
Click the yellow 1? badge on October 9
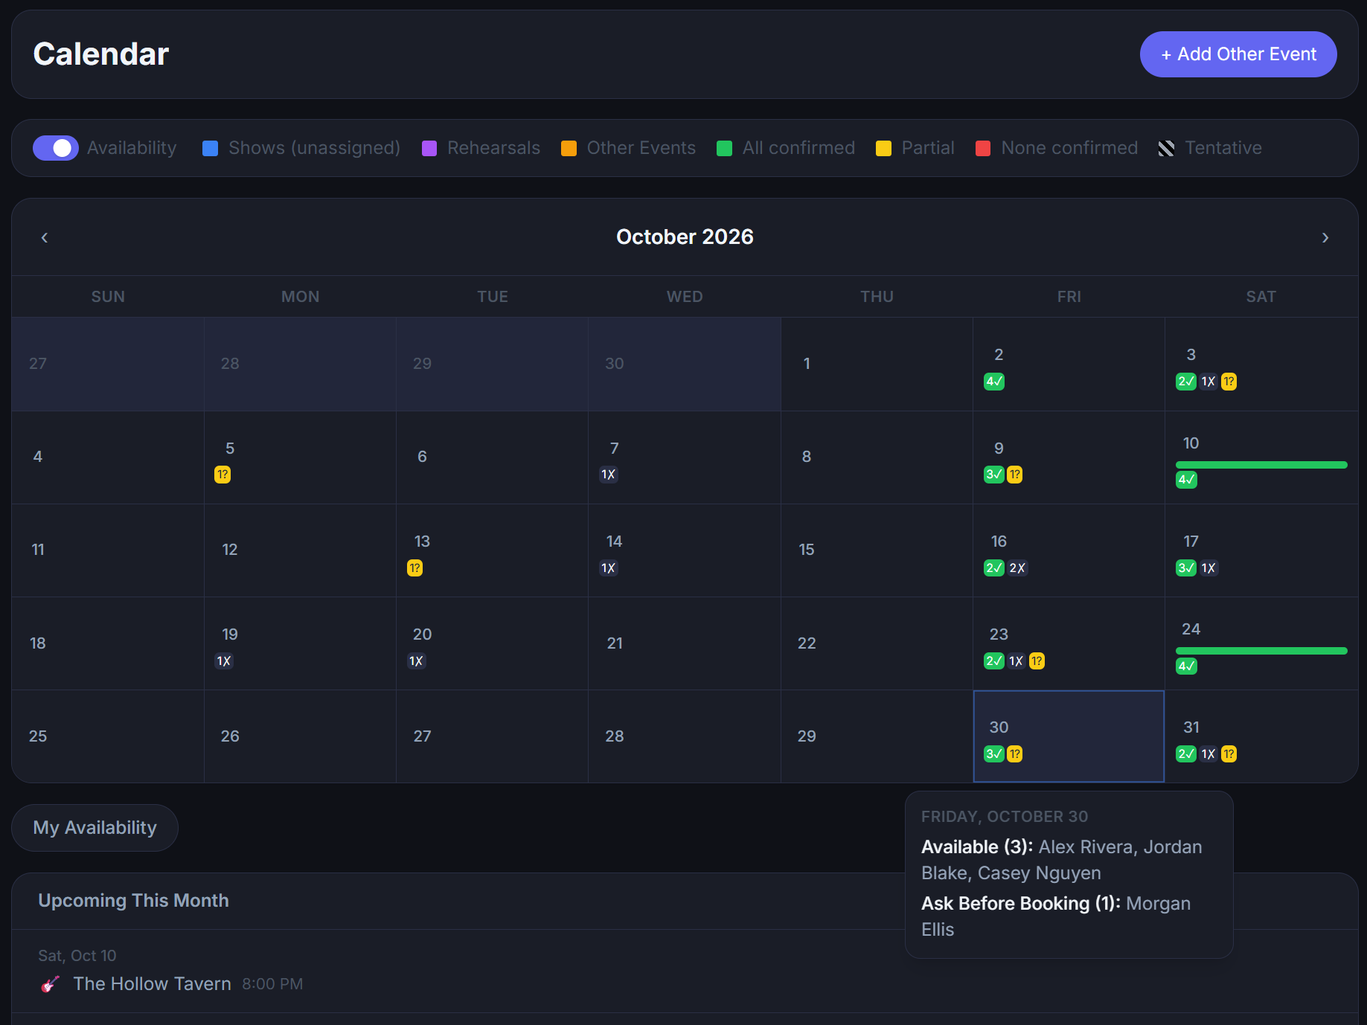[1014, 475]
